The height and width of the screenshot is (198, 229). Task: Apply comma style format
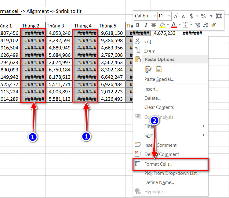[211, 16]
